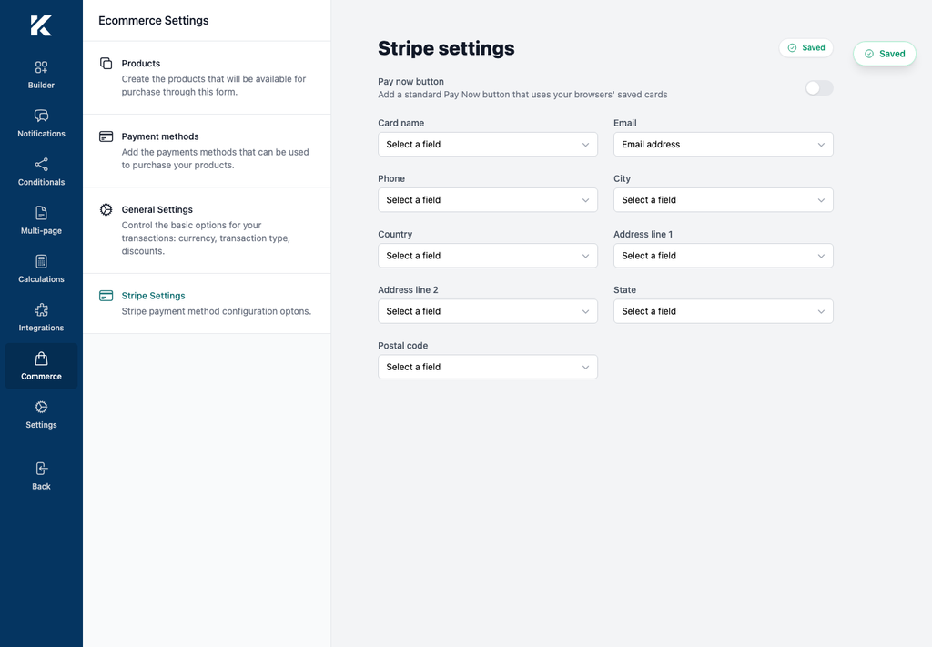Click the Integrations puzzle icon

[x=41, y=310]
